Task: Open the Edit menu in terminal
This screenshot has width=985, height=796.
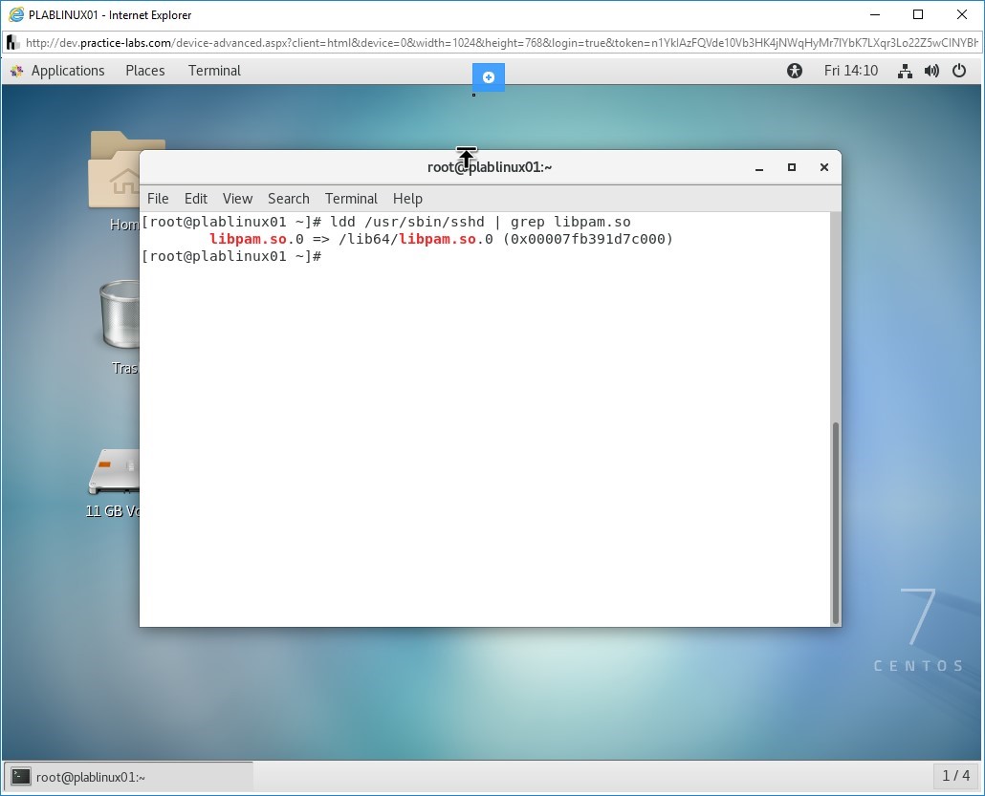Action: point(196,199)
